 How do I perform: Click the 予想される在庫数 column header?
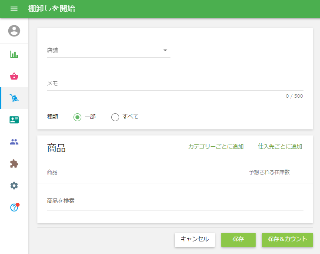pyautogui.click(x=269, y=172)
